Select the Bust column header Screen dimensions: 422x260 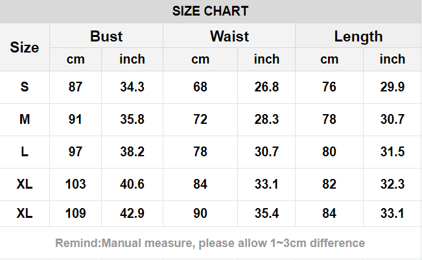(106, 36)
